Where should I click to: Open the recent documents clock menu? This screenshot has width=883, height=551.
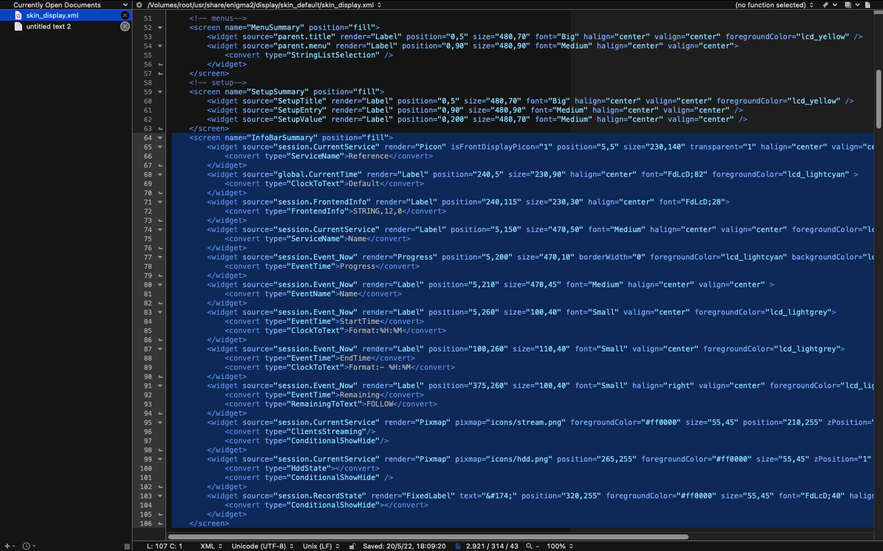point(27,546)
